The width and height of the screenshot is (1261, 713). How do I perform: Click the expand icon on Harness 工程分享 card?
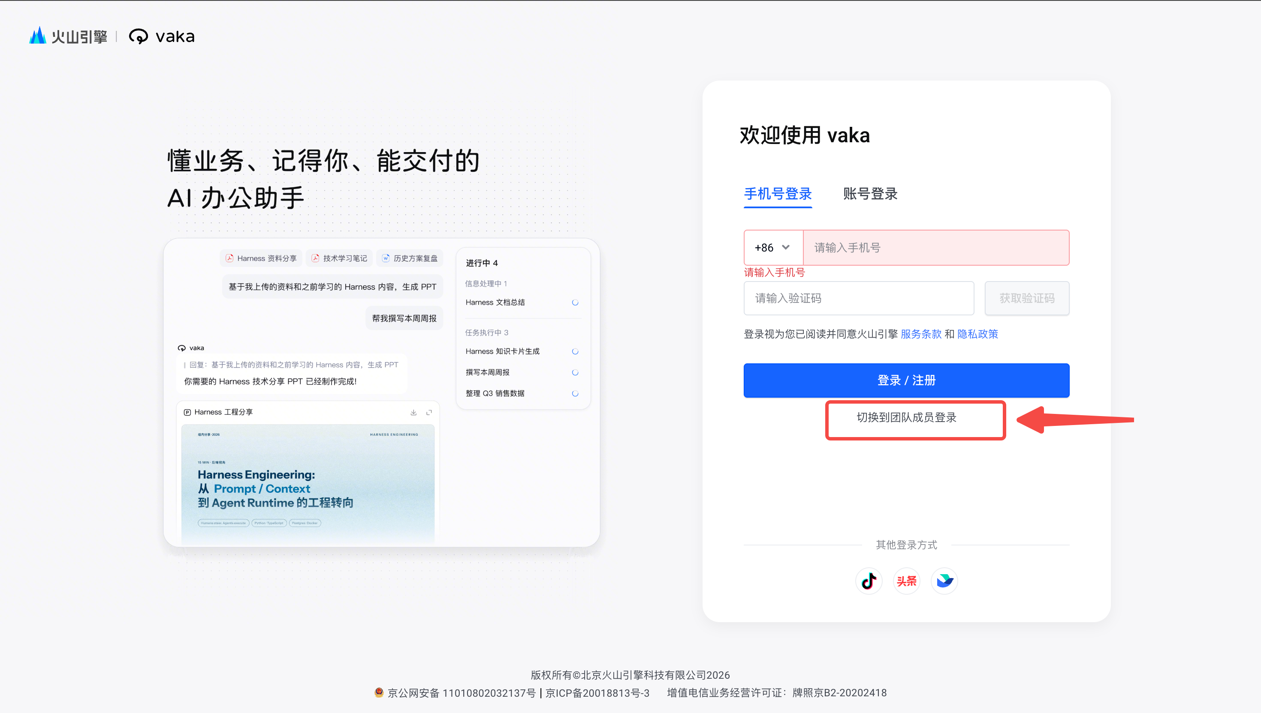click(x=429, y=412)
